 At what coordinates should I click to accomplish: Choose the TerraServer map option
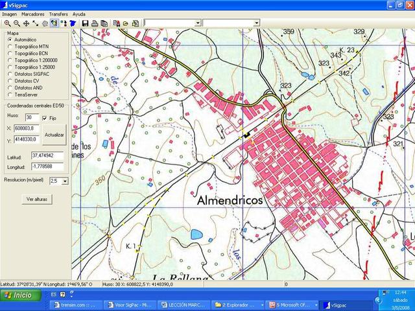[x=9, y=94]
